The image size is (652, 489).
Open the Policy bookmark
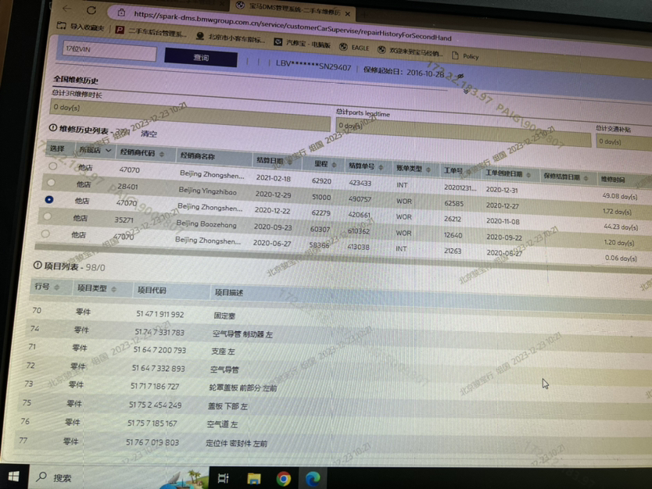coord(465,56)
